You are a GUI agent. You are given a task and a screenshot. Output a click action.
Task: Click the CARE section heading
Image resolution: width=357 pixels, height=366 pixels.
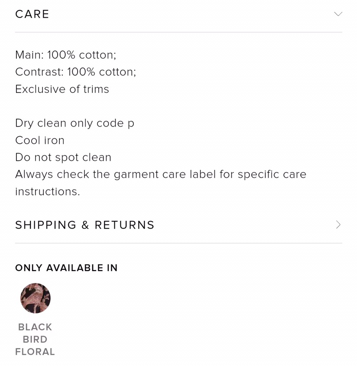[x=32, y=14]
